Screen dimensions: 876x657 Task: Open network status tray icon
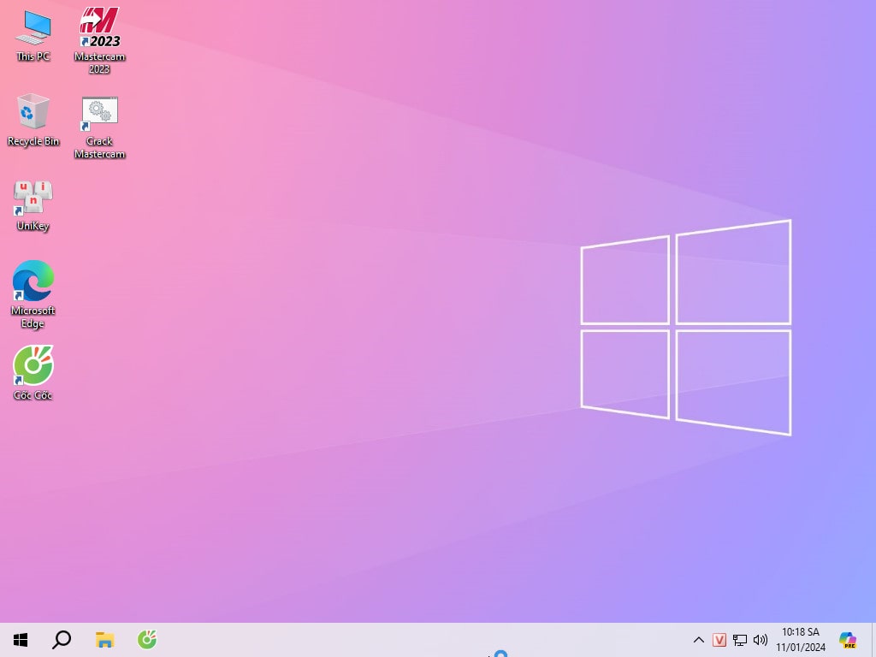[x=740, y=640]
